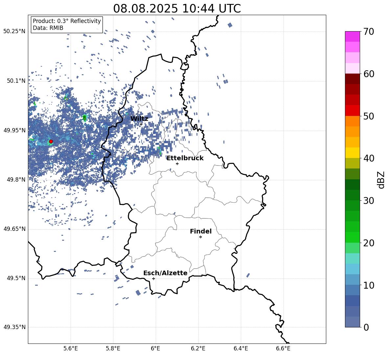Click the longitude label 5.6°E
Viewport: 389px width, 355px height.
coord(71,348)
